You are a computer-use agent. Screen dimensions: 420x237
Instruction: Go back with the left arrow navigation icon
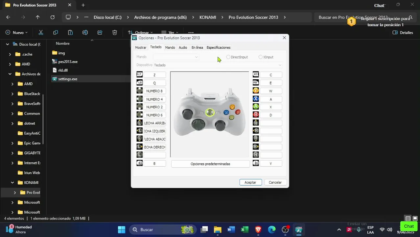8,17
